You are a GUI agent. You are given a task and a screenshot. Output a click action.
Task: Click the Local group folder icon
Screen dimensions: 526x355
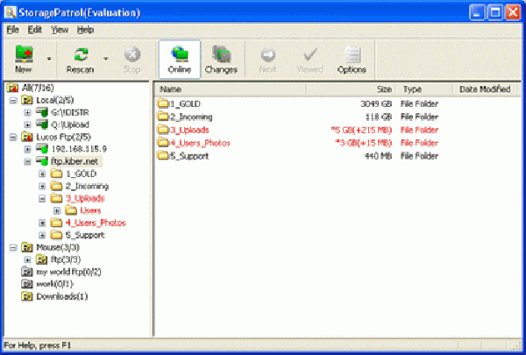pyautogui.click(x=27, y=100)
